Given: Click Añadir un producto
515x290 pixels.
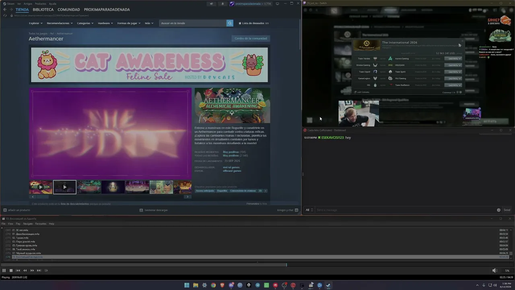Looking at the screenshot, I should (x=16, y=210).
